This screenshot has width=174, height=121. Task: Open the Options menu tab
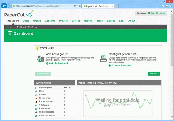111,21
